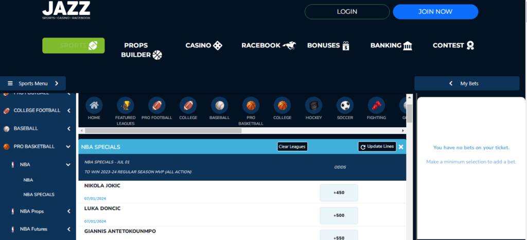Click GIANNIS ANTETOKOUNMPO player name

click(x=120, y=231)
